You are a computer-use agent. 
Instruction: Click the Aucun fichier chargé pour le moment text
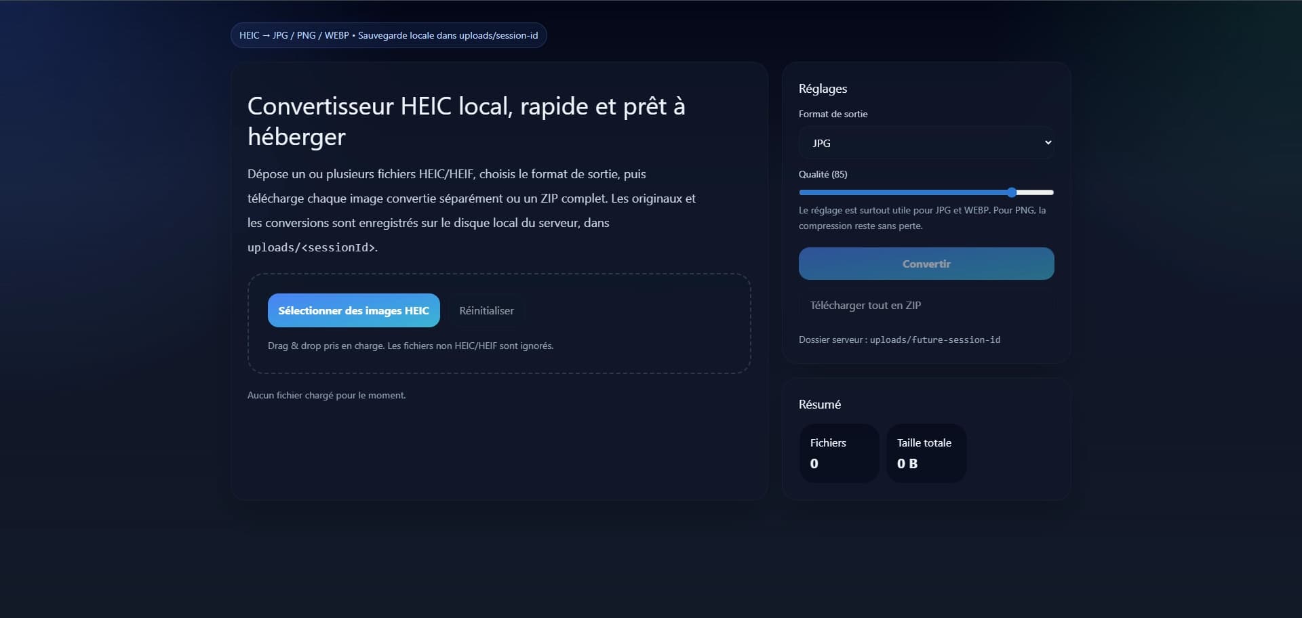pyautogui.click(x=326, y=395)
